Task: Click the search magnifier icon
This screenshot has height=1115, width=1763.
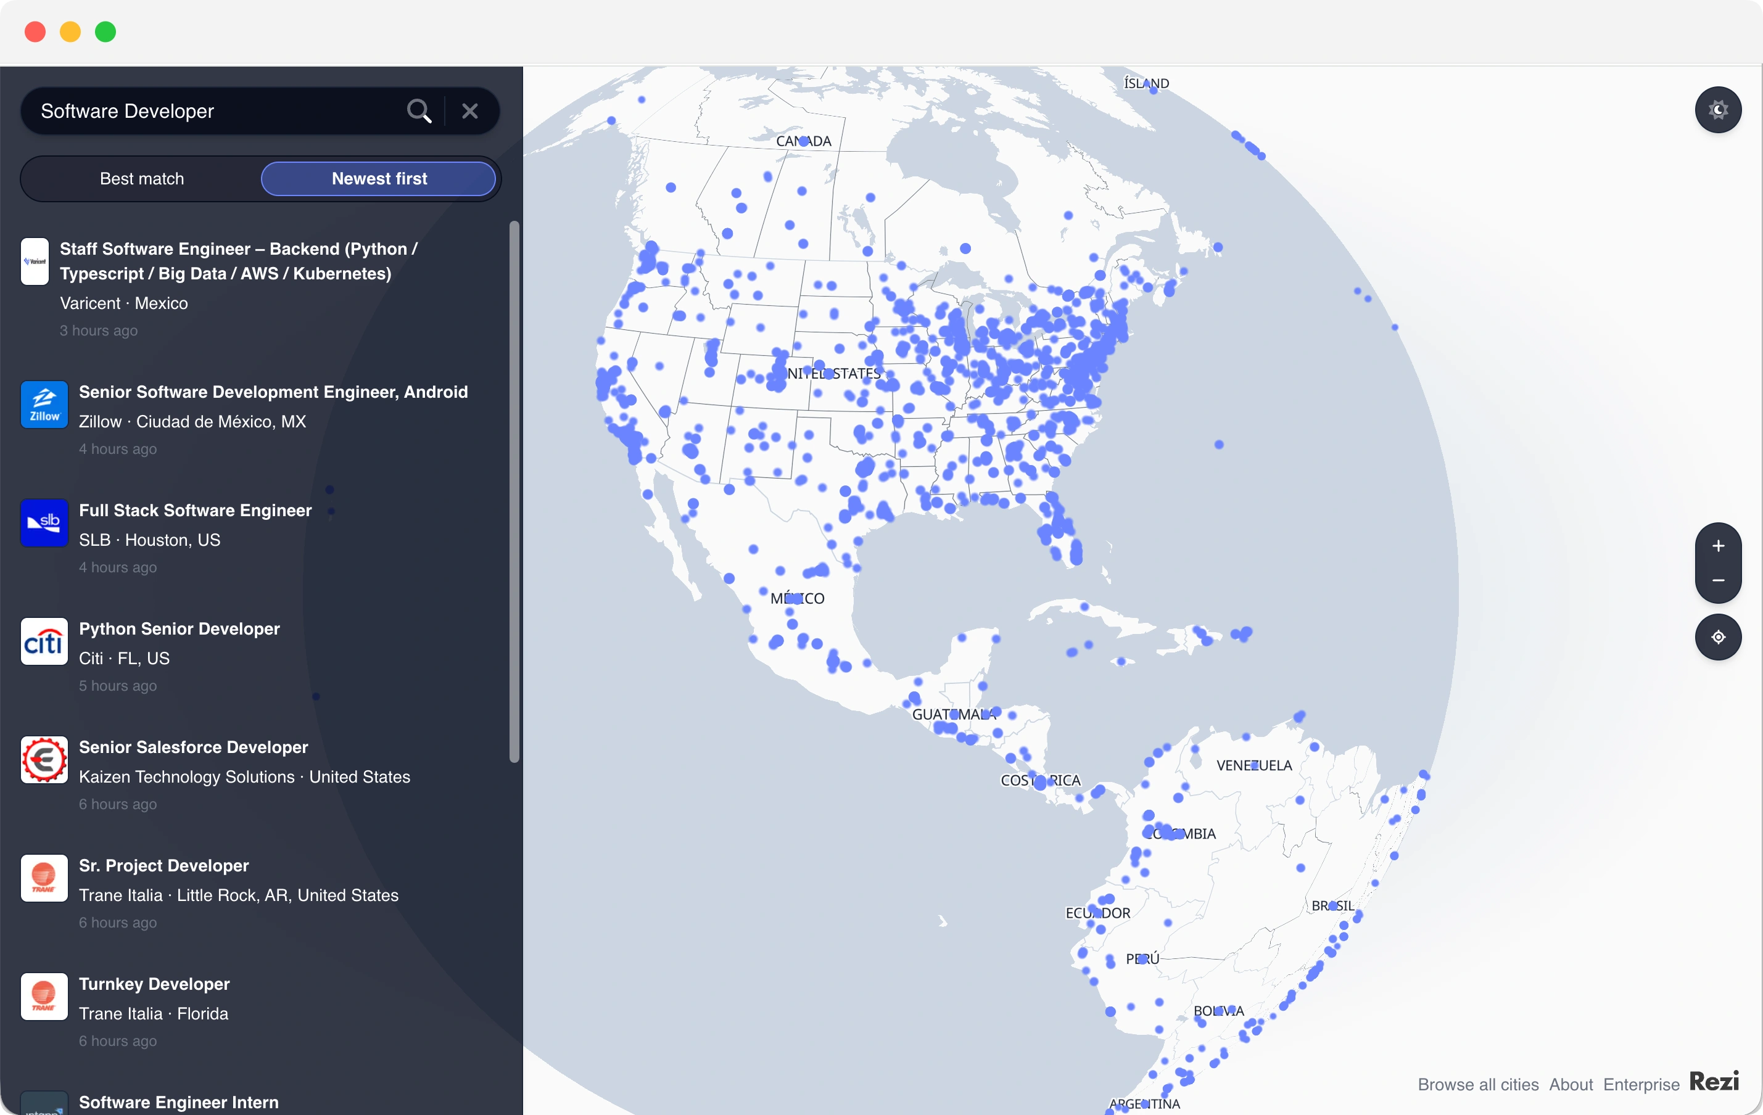Action: tap(419, 111)
